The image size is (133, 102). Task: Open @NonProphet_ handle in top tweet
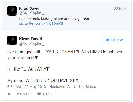coord(32,12)
